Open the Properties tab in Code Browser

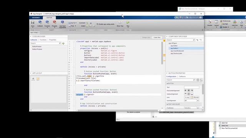click(x=53, y=40)
